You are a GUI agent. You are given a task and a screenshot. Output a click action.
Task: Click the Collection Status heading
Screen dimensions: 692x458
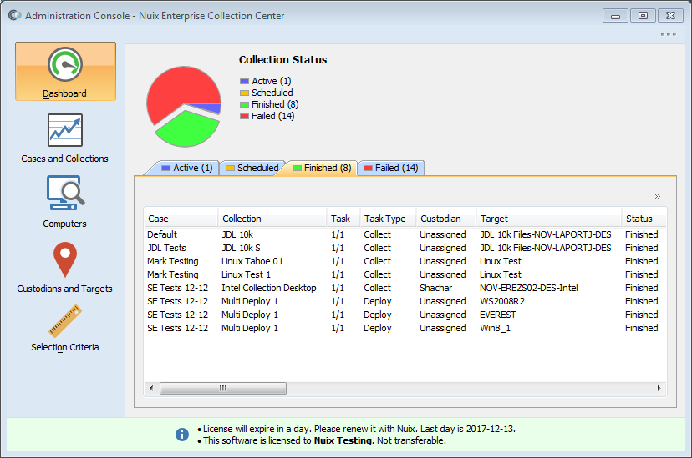282,59
